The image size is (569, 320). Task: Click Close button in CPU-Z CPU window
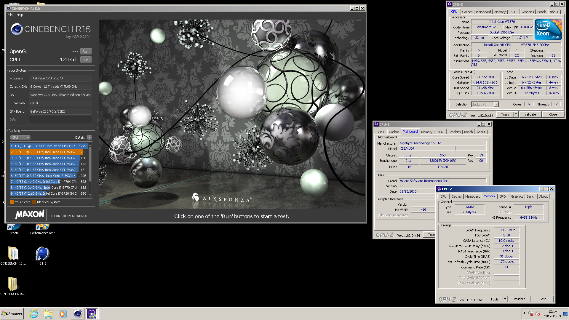tap(553, 114)
